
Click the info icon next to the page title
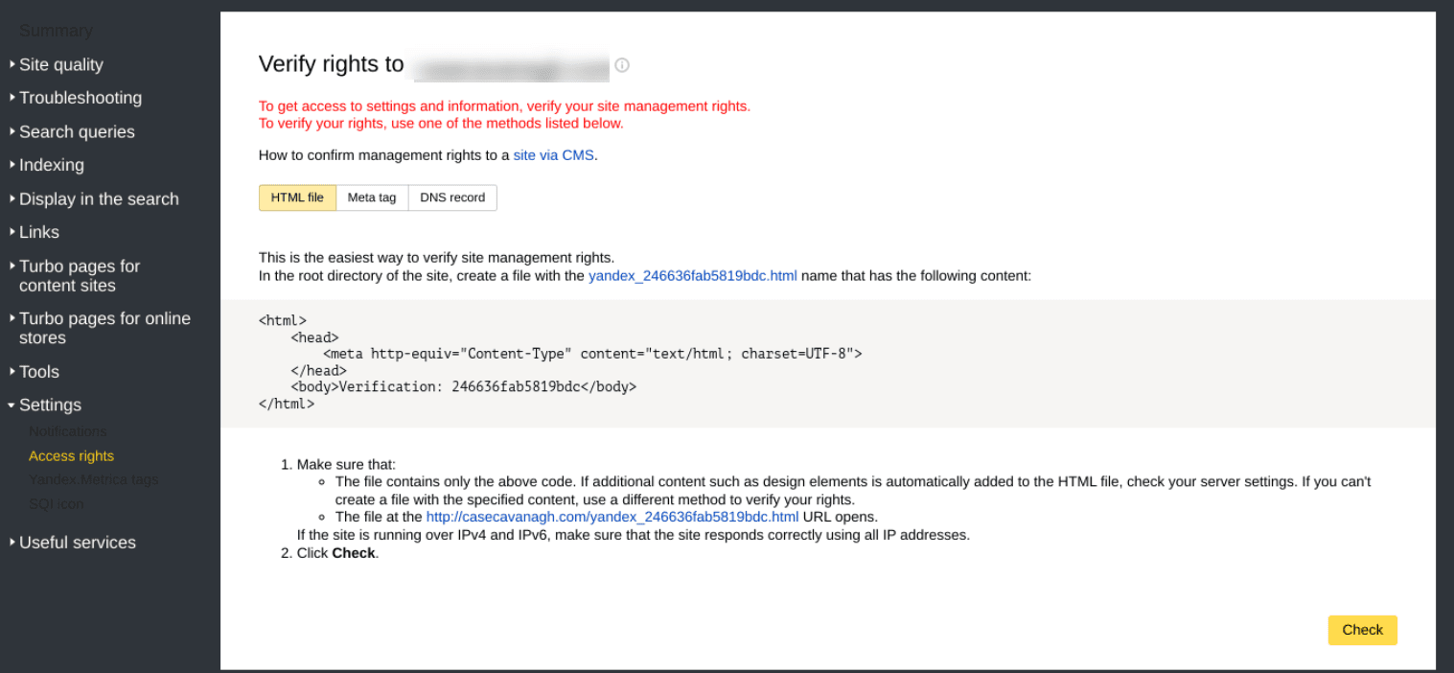(621, 65)
